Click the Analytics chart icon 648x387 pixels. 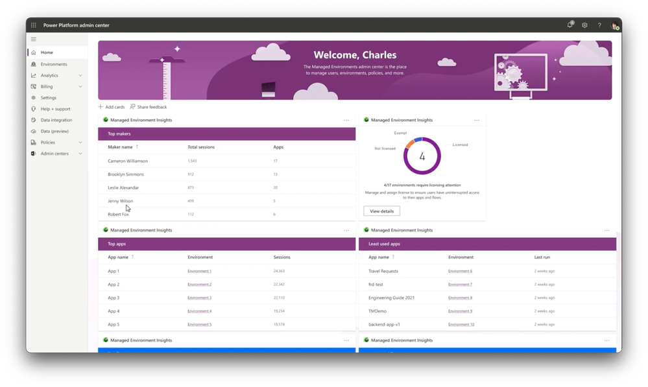coord(34,75)
